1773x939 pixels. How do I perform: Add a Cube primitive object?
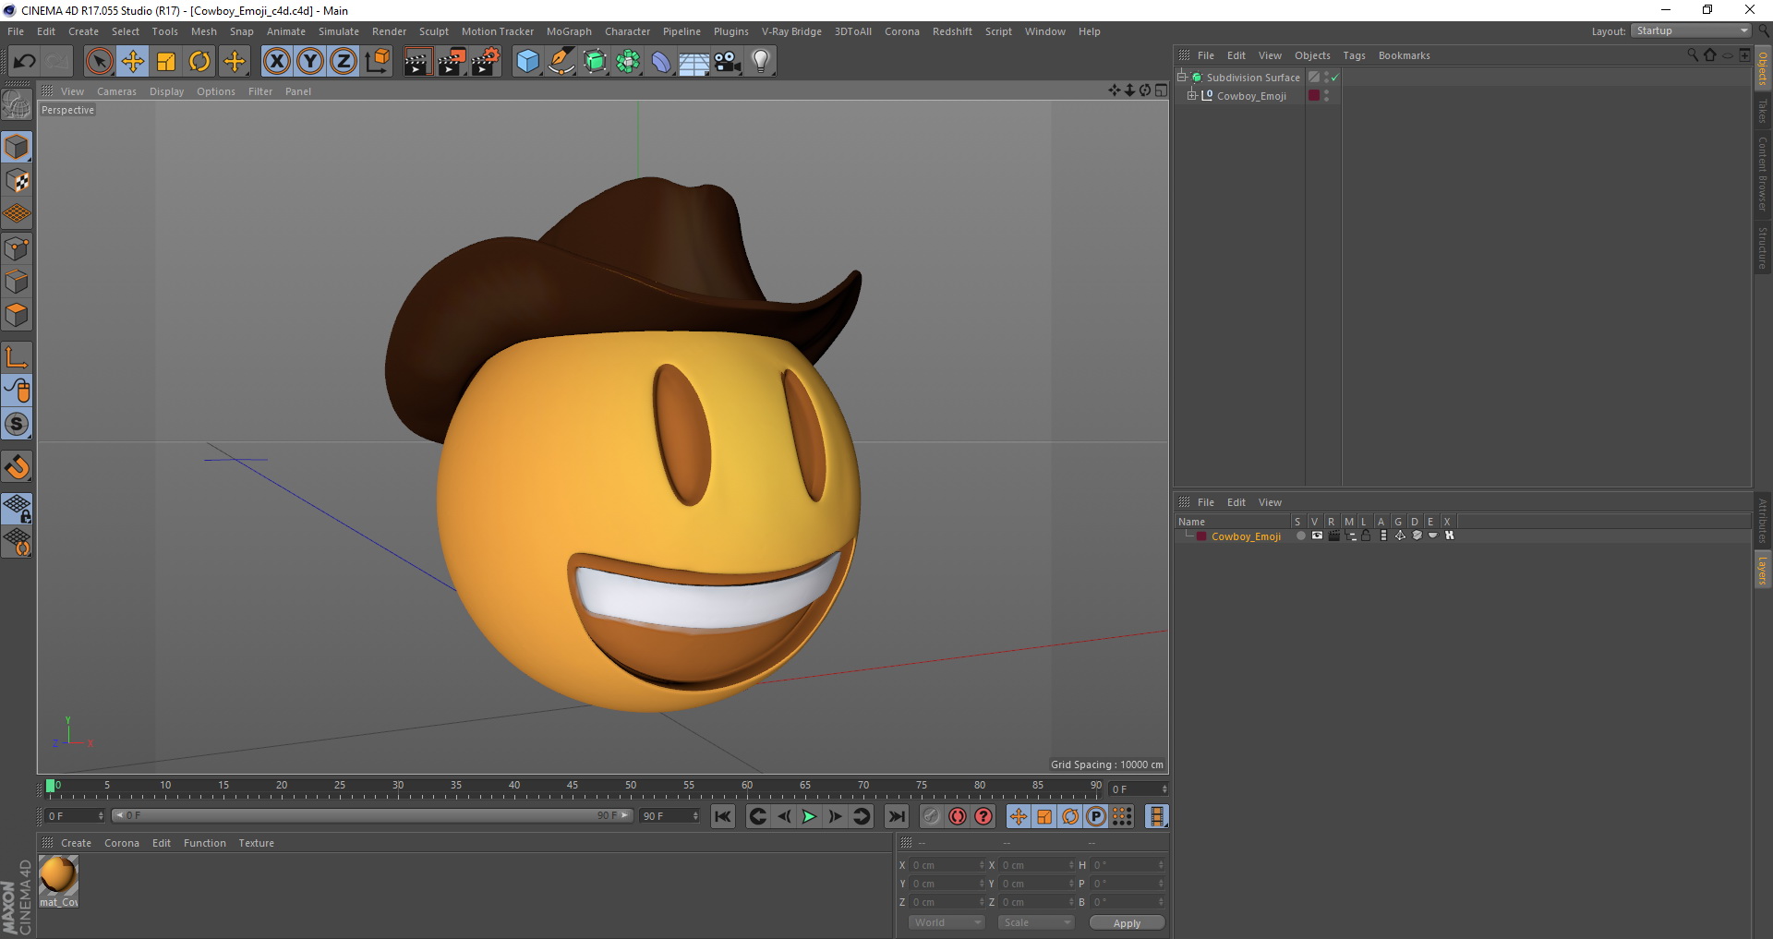click(x=527, y=62)
